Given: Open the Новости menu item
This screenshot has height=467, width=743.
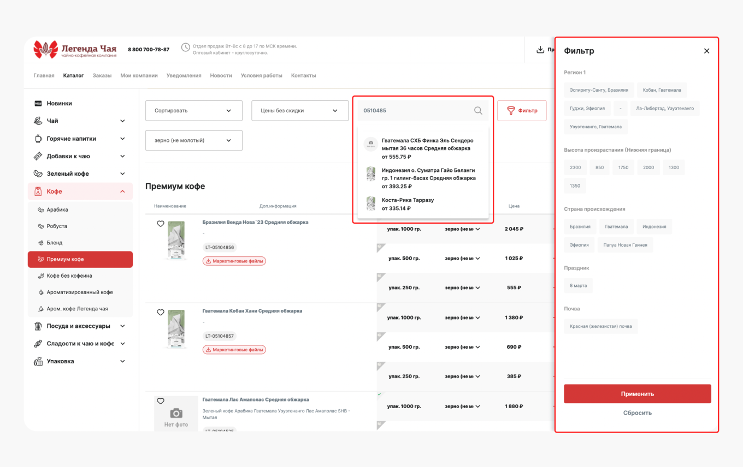Looking at the screenshot, I should coord(221,75).
